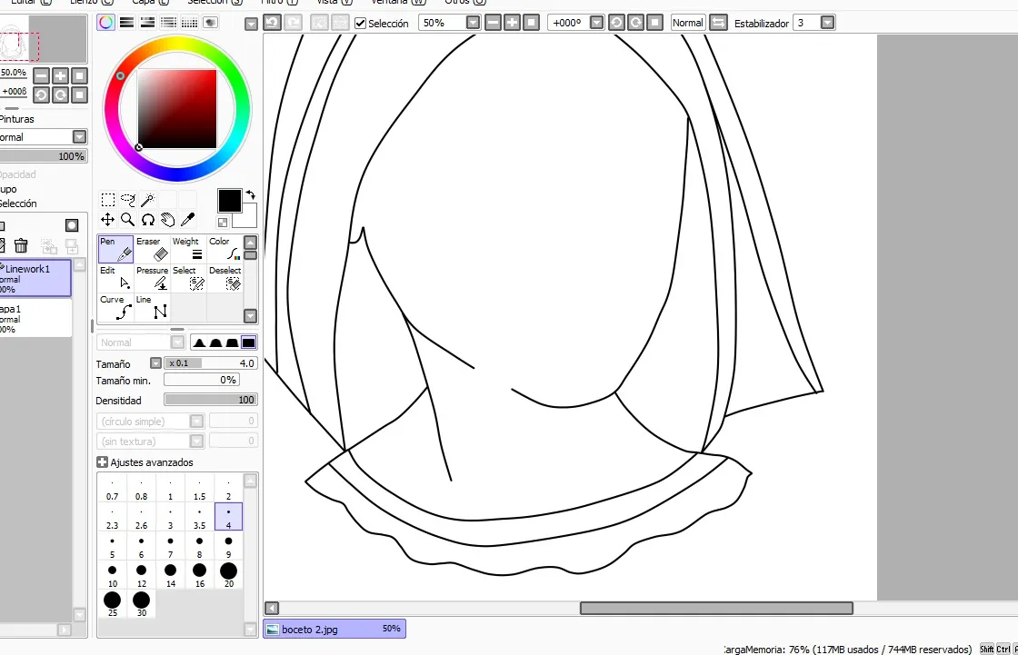This screenshot has height=655, width=1018.
Task: Zoom in using navigator plus button
Action: point(60,76)
